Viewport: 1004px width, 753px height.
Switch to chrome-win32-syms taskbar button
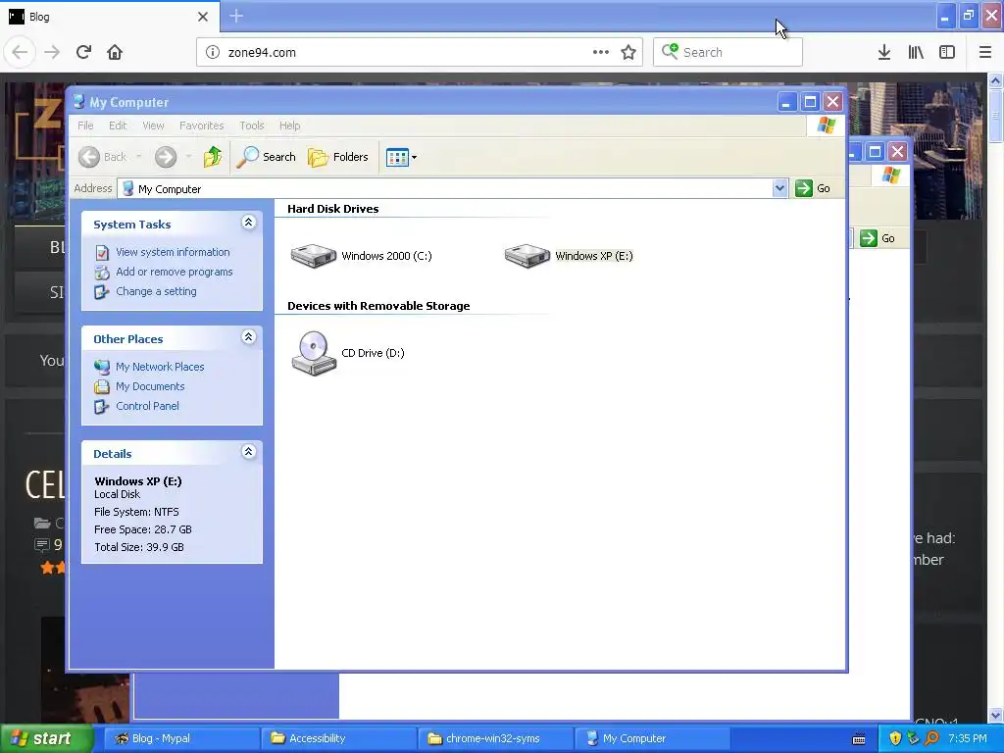495,738
